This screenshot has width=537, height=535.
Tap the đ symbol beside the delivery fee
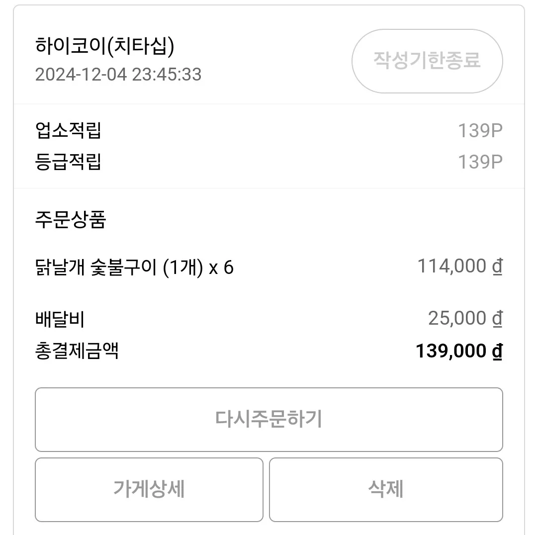tap(497, 319)
